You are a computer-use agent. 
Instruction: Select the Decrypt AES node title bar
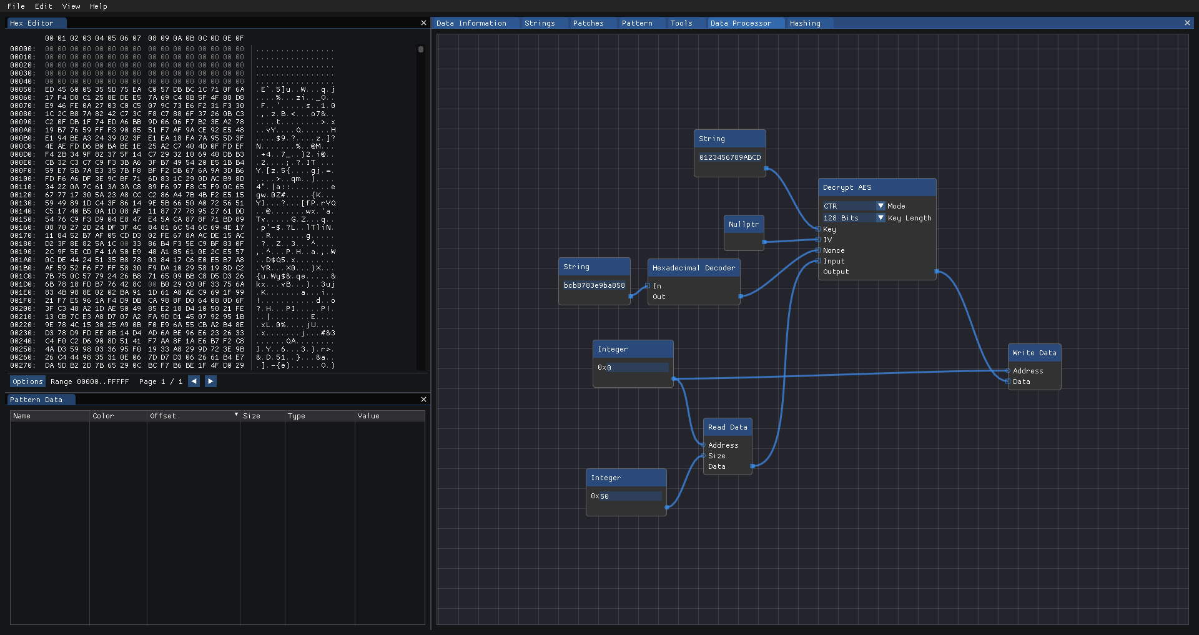coord(877,187)
